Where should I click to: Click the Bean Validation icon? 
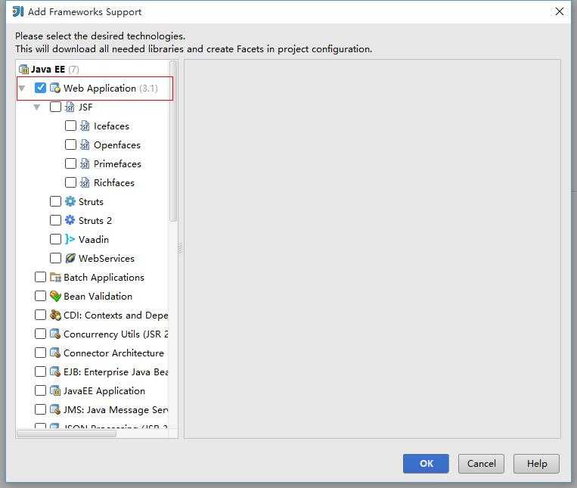(x=55, y=296)
